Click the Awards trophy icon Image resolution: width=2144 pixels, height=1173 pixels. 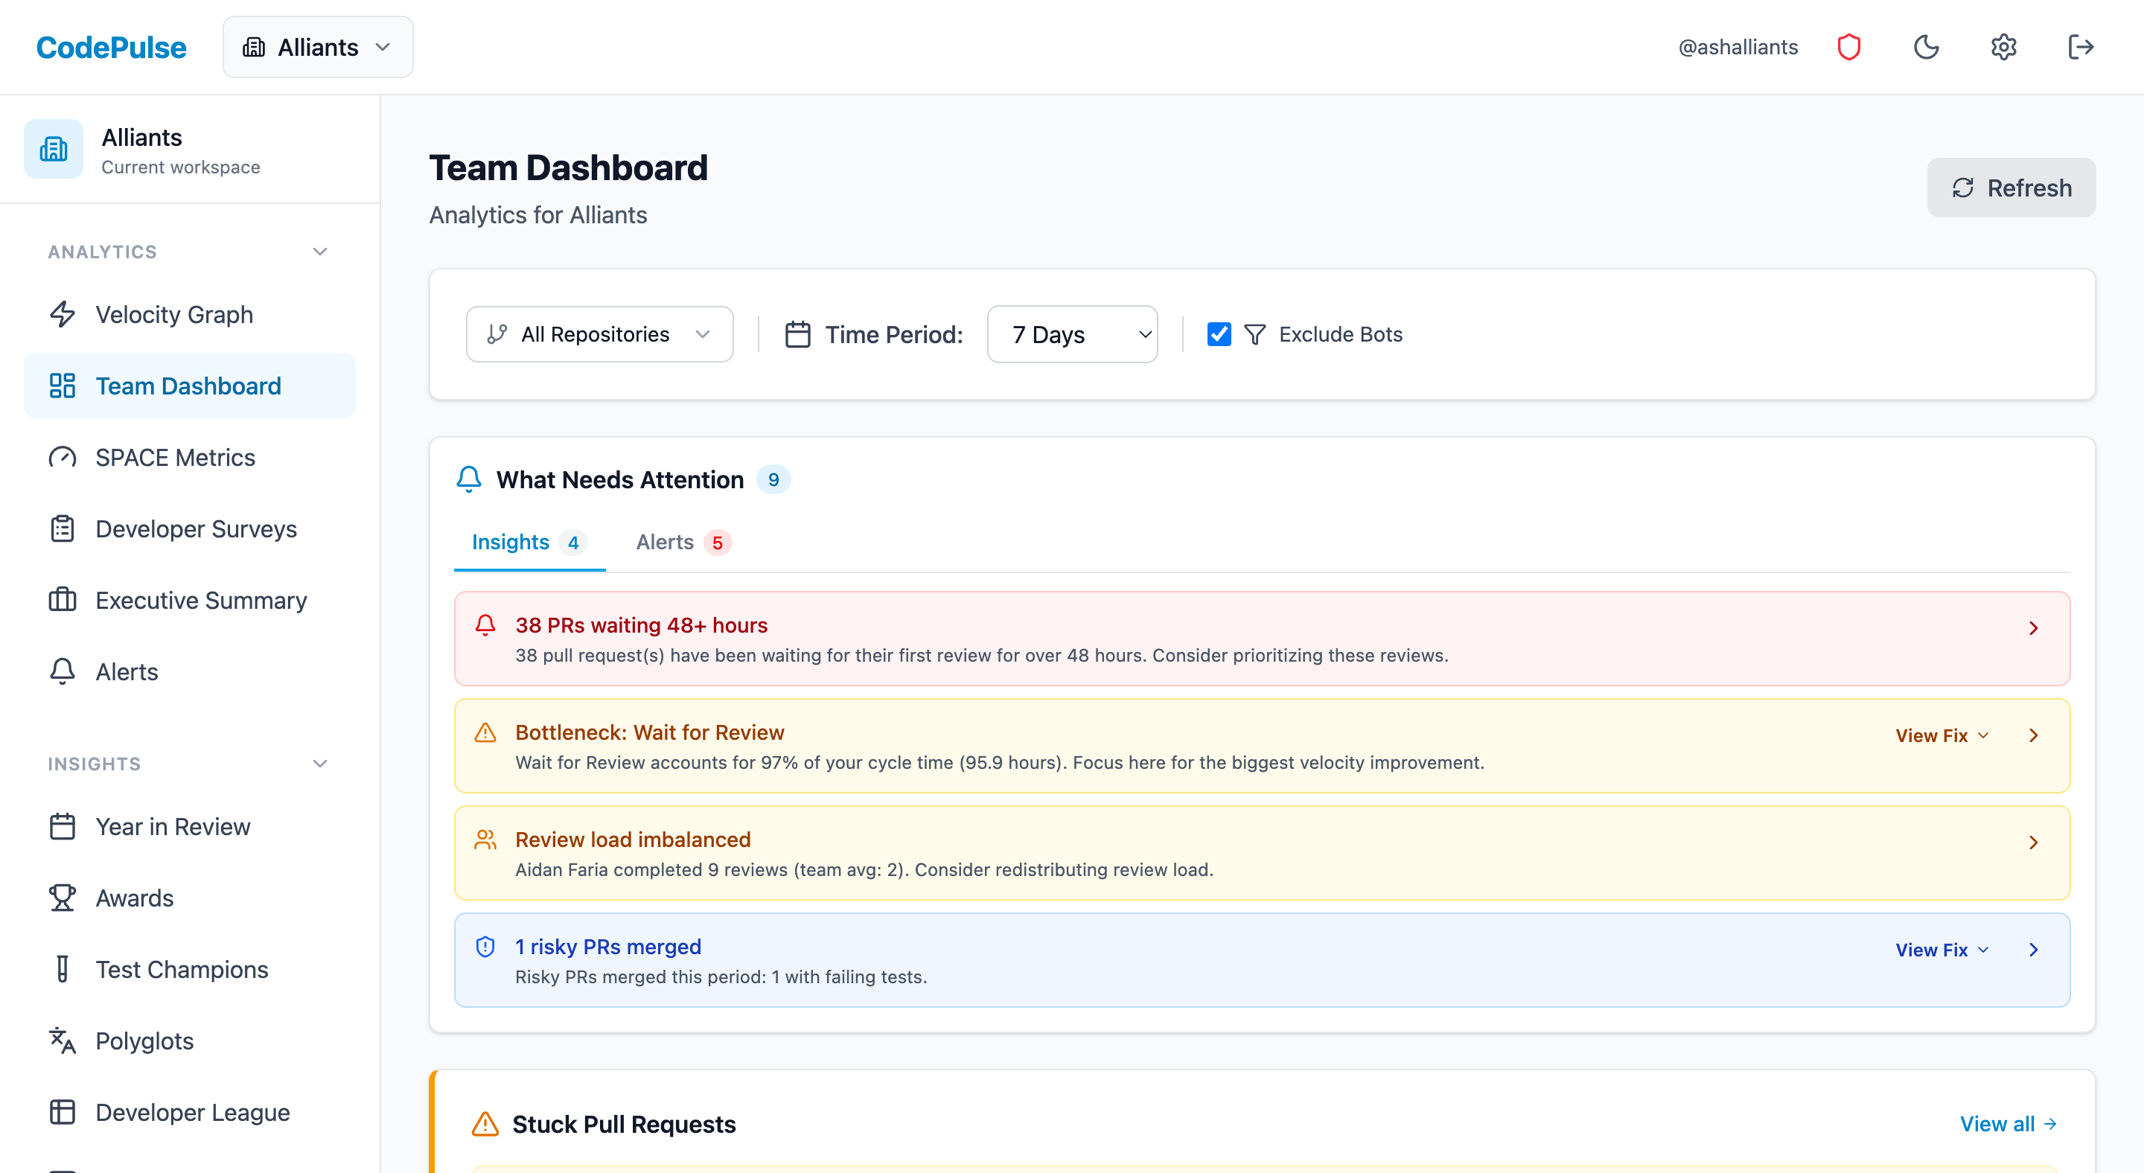pyautogui.click(x=63, y=898)
